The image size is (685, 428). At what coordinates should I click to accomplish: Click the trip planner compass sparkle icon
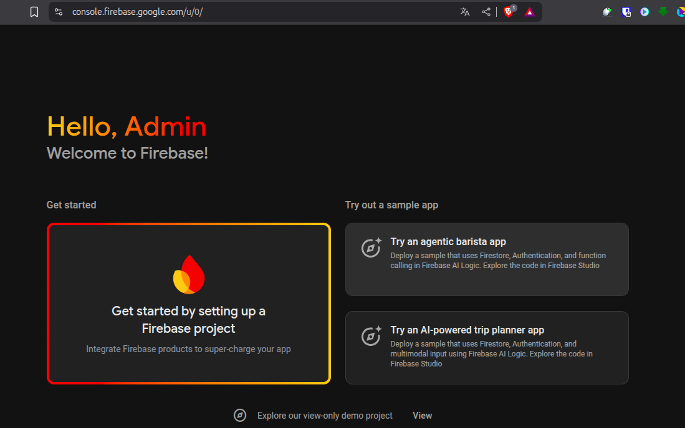371,336
